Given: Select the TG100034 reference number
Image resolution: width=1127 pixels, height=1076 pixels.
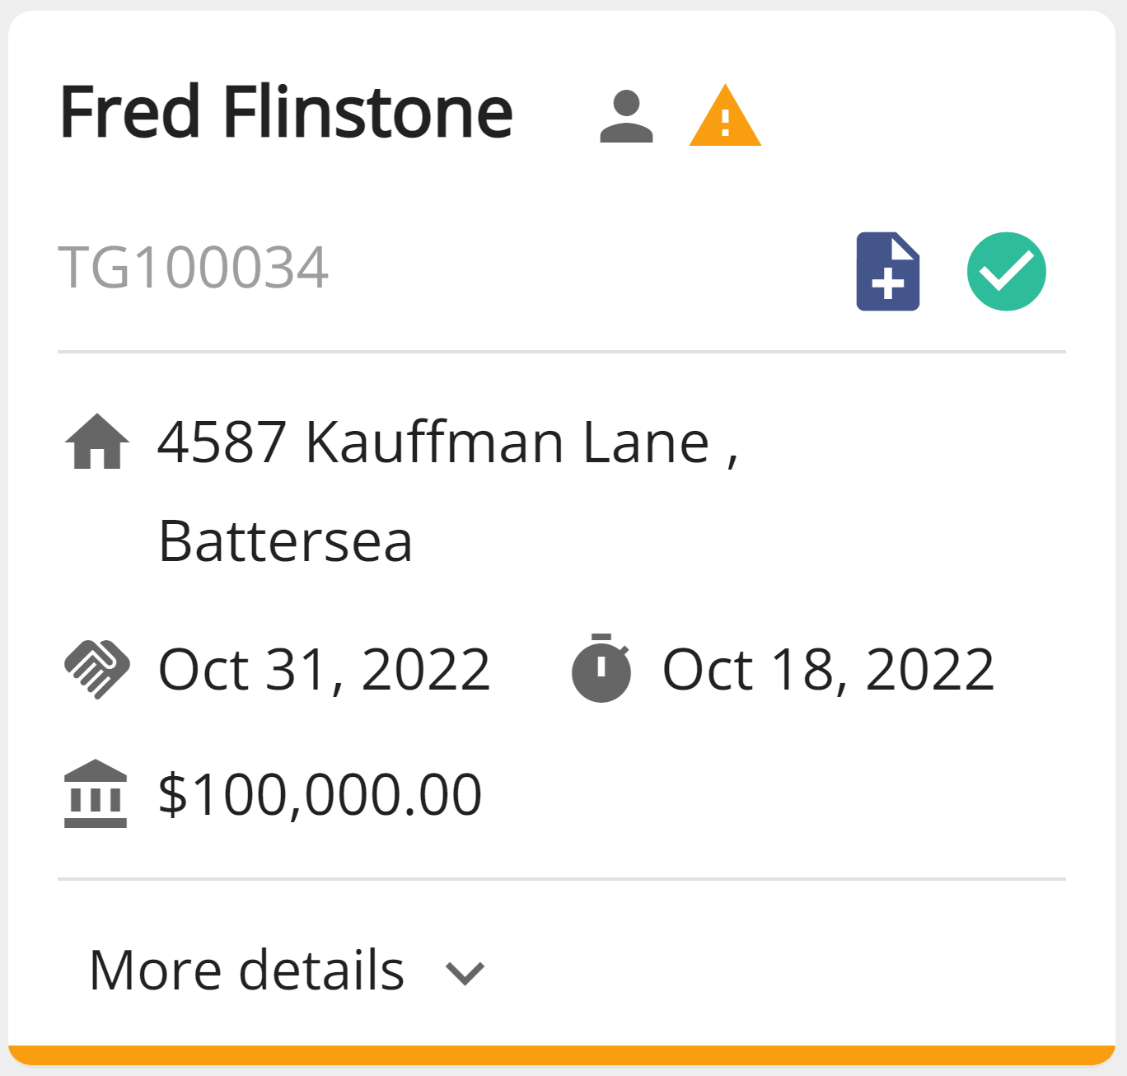Looking at the screenshot, I should 193,267.
